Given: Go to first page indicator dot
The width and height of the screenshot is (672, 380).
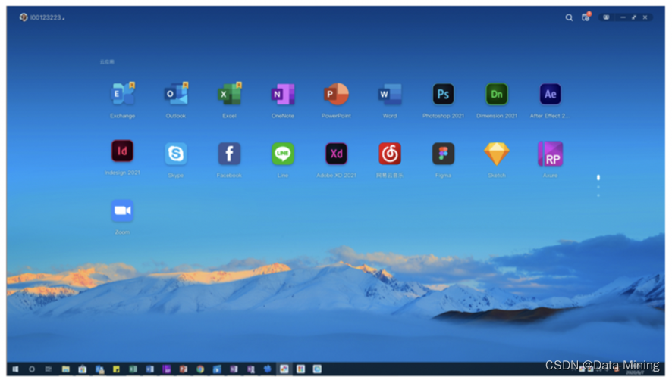Looking at the screenshot, I should 598,177.
